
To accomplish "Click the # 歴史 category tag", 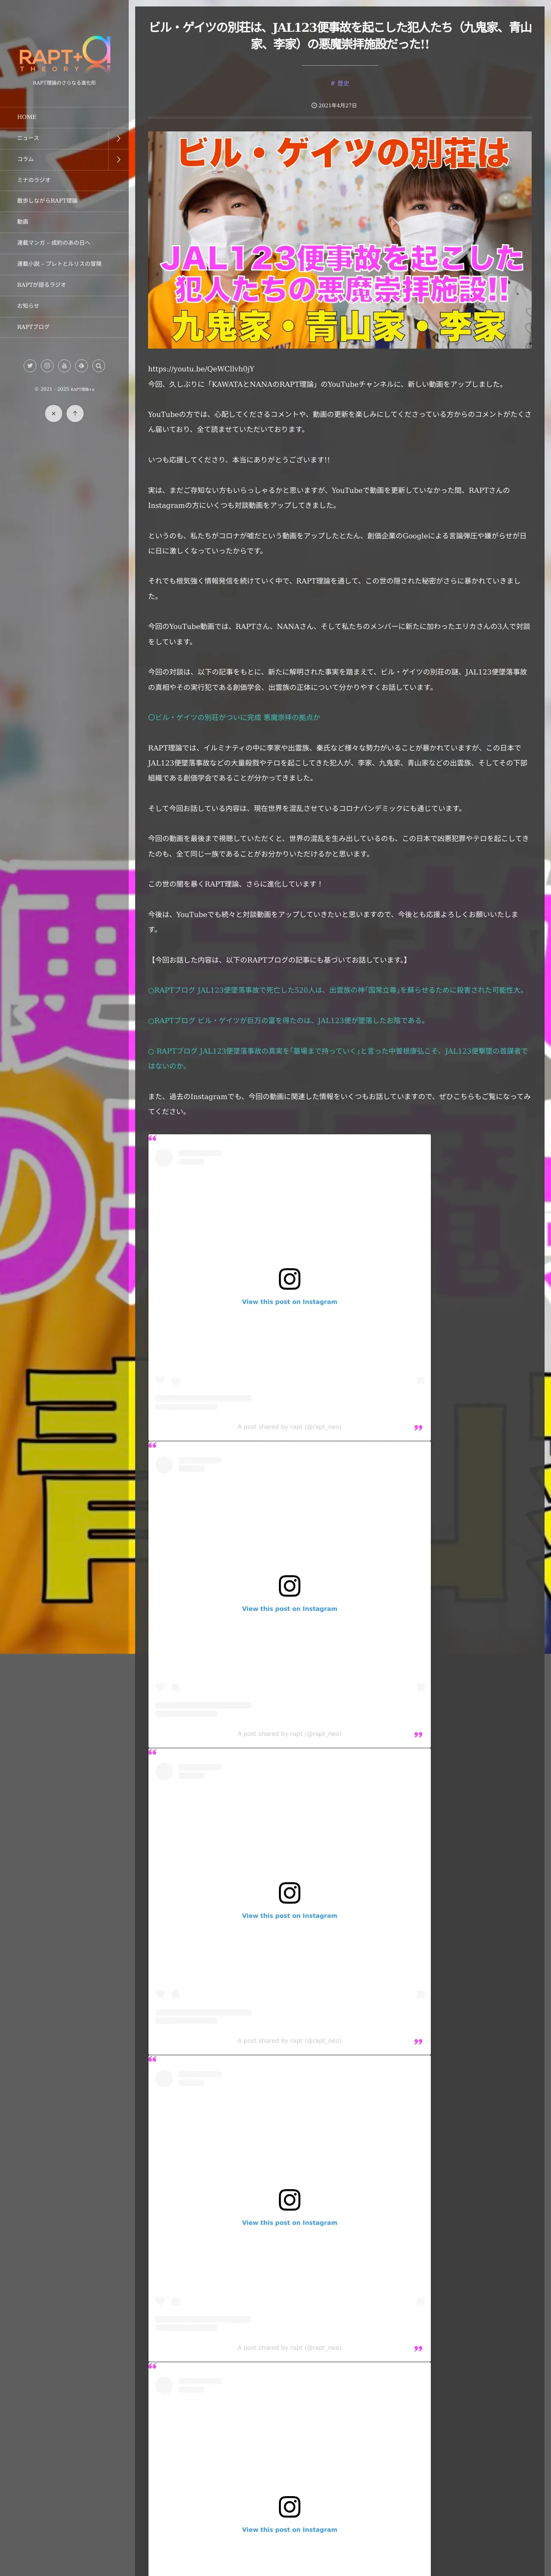I will [x=340, y=83].
